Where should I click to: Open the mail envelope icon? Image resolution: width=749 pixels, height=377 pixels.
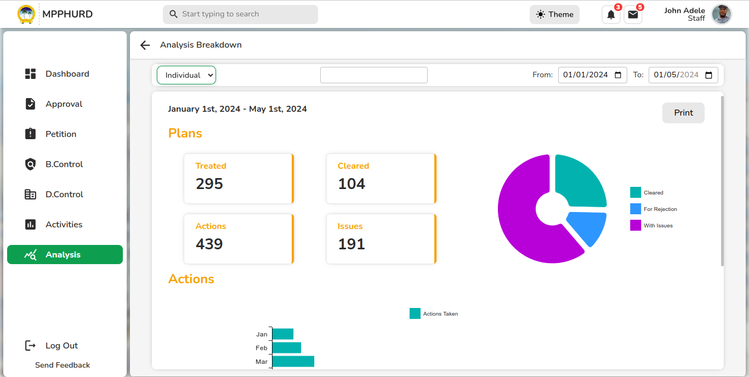coord(633,15)
